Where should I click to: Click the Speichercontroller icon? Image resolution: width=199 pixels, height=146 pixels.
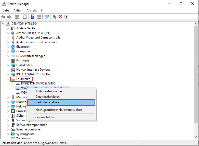click(13, 129)
